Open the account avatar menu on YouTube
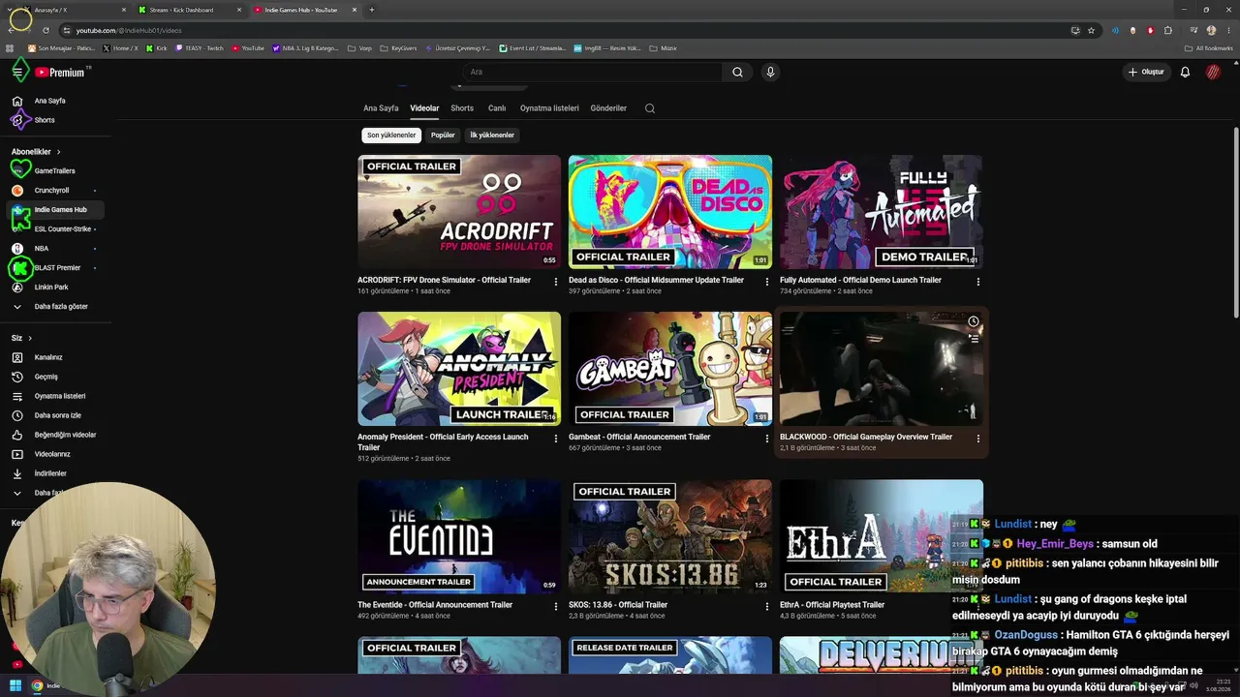Image resolution: width=1240 pixels, height=697 pixels. pyautogui.click(x=1213, y=72)
